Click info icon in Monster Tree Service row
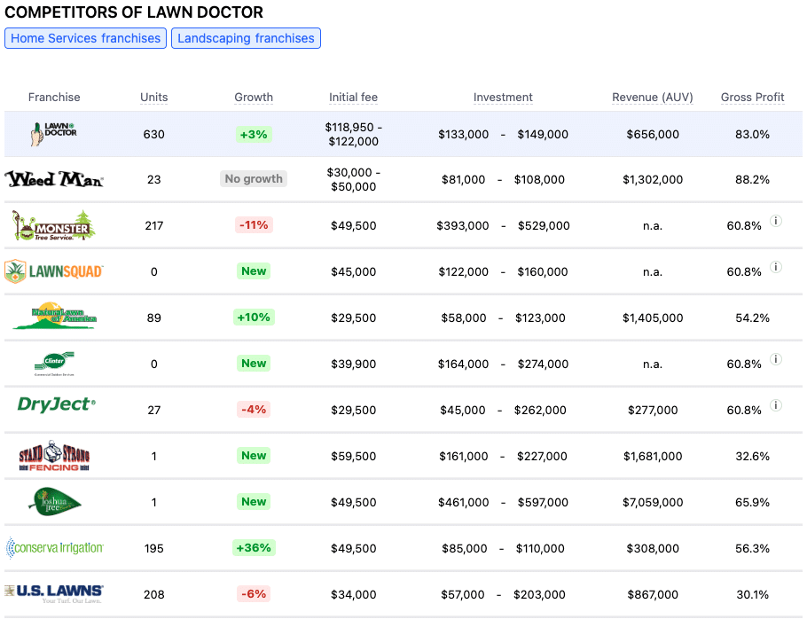Screen dimensions: 807x627 click(776, 221)
